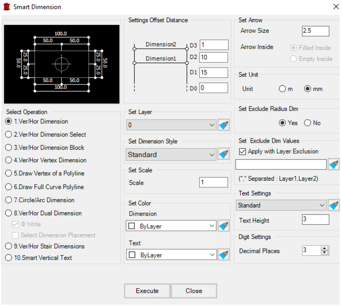The image size is (342, 306).
Task: Click the pick icon beside Text Settings style
Action: coord(333,205)
